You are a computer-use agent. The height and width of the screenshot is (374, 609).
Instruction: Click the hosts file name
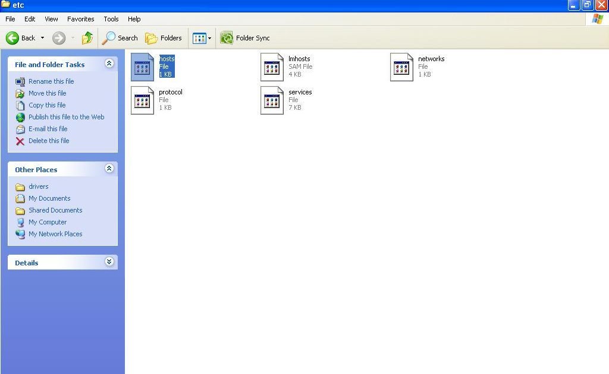(x=167, y=59)
